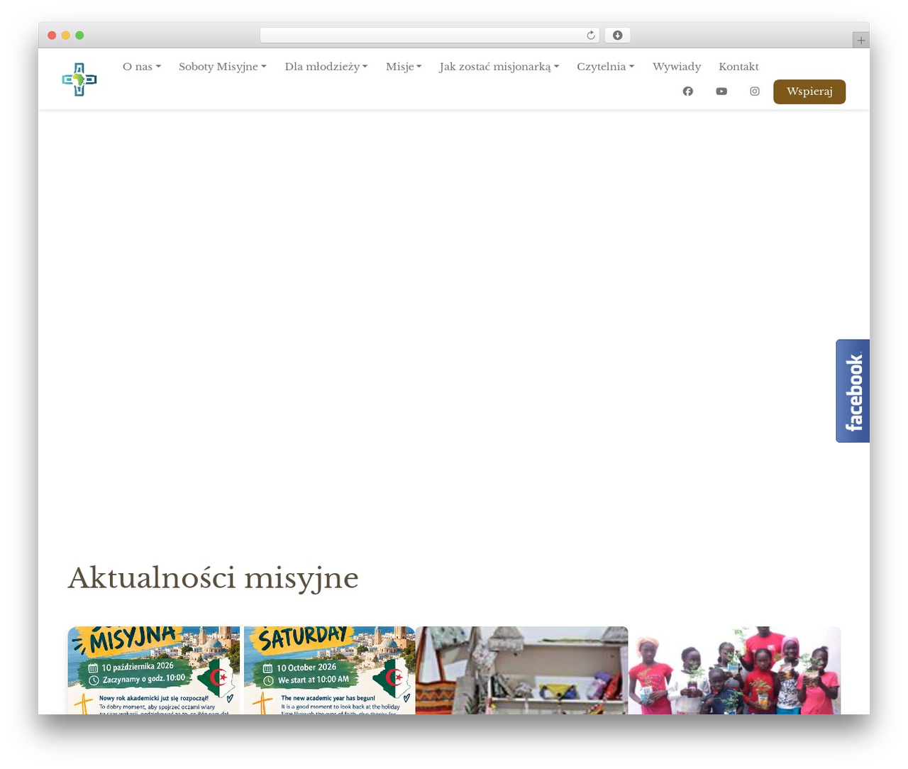Expand the O nas dropdown menu
The width and height of the screenshot is (908, 769).
coord(142,67)
